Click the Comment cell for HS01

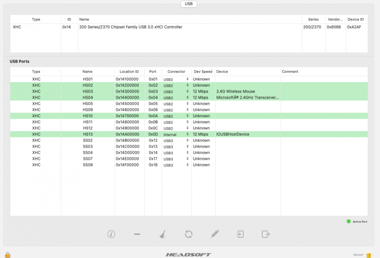[324, 79]
